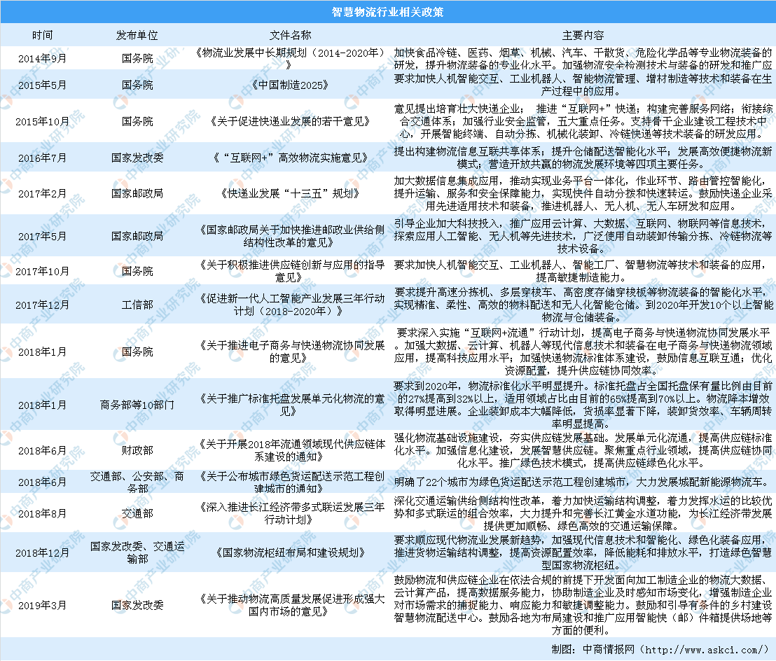Click the content text starting 要求到2020年，物流标准化水平
776x661 pixels.
[x=583, y=405]
